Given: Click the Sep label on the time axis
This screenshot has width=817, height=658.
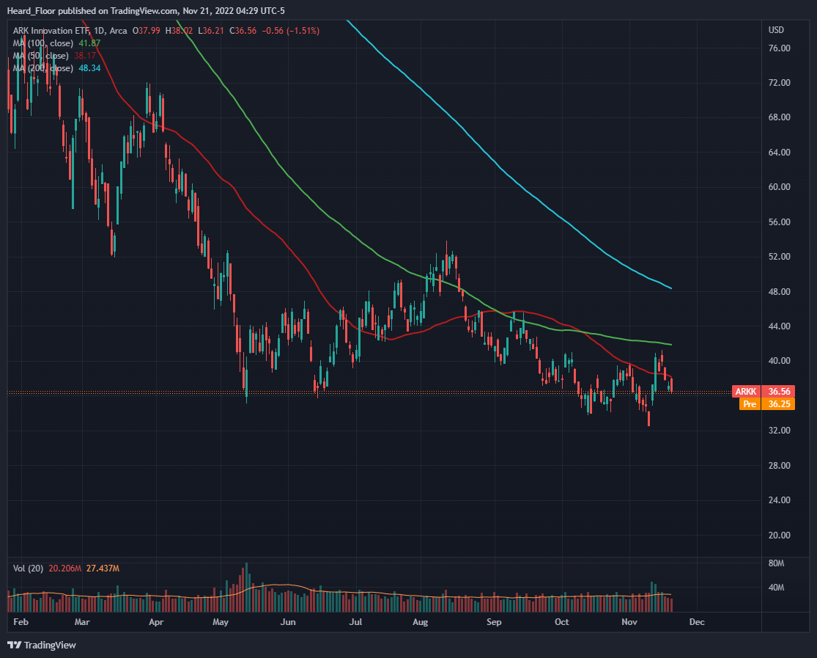Looking at the screenshot, I should pyautogui.click(x=493, y=622).
